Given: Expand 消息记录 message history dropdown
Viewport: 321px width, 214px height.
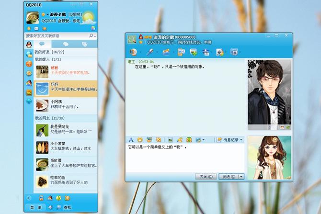Looking at the screenshot, I should [230, 140].
